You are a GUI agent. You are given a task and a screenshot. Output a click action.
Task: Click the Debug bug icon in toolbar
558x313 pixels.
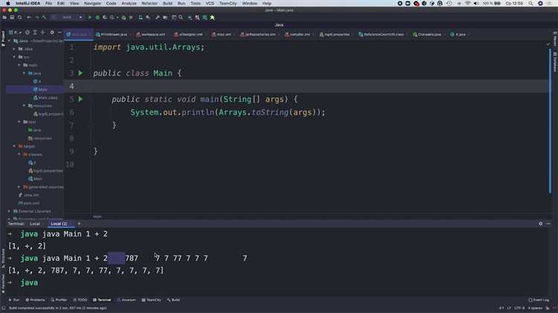pos(98,16)
